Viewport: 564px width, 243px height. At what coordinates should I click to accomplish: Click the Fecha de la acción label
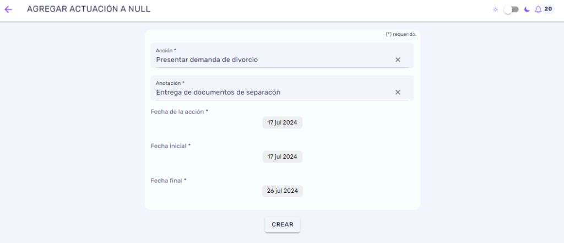coord(180,112)
